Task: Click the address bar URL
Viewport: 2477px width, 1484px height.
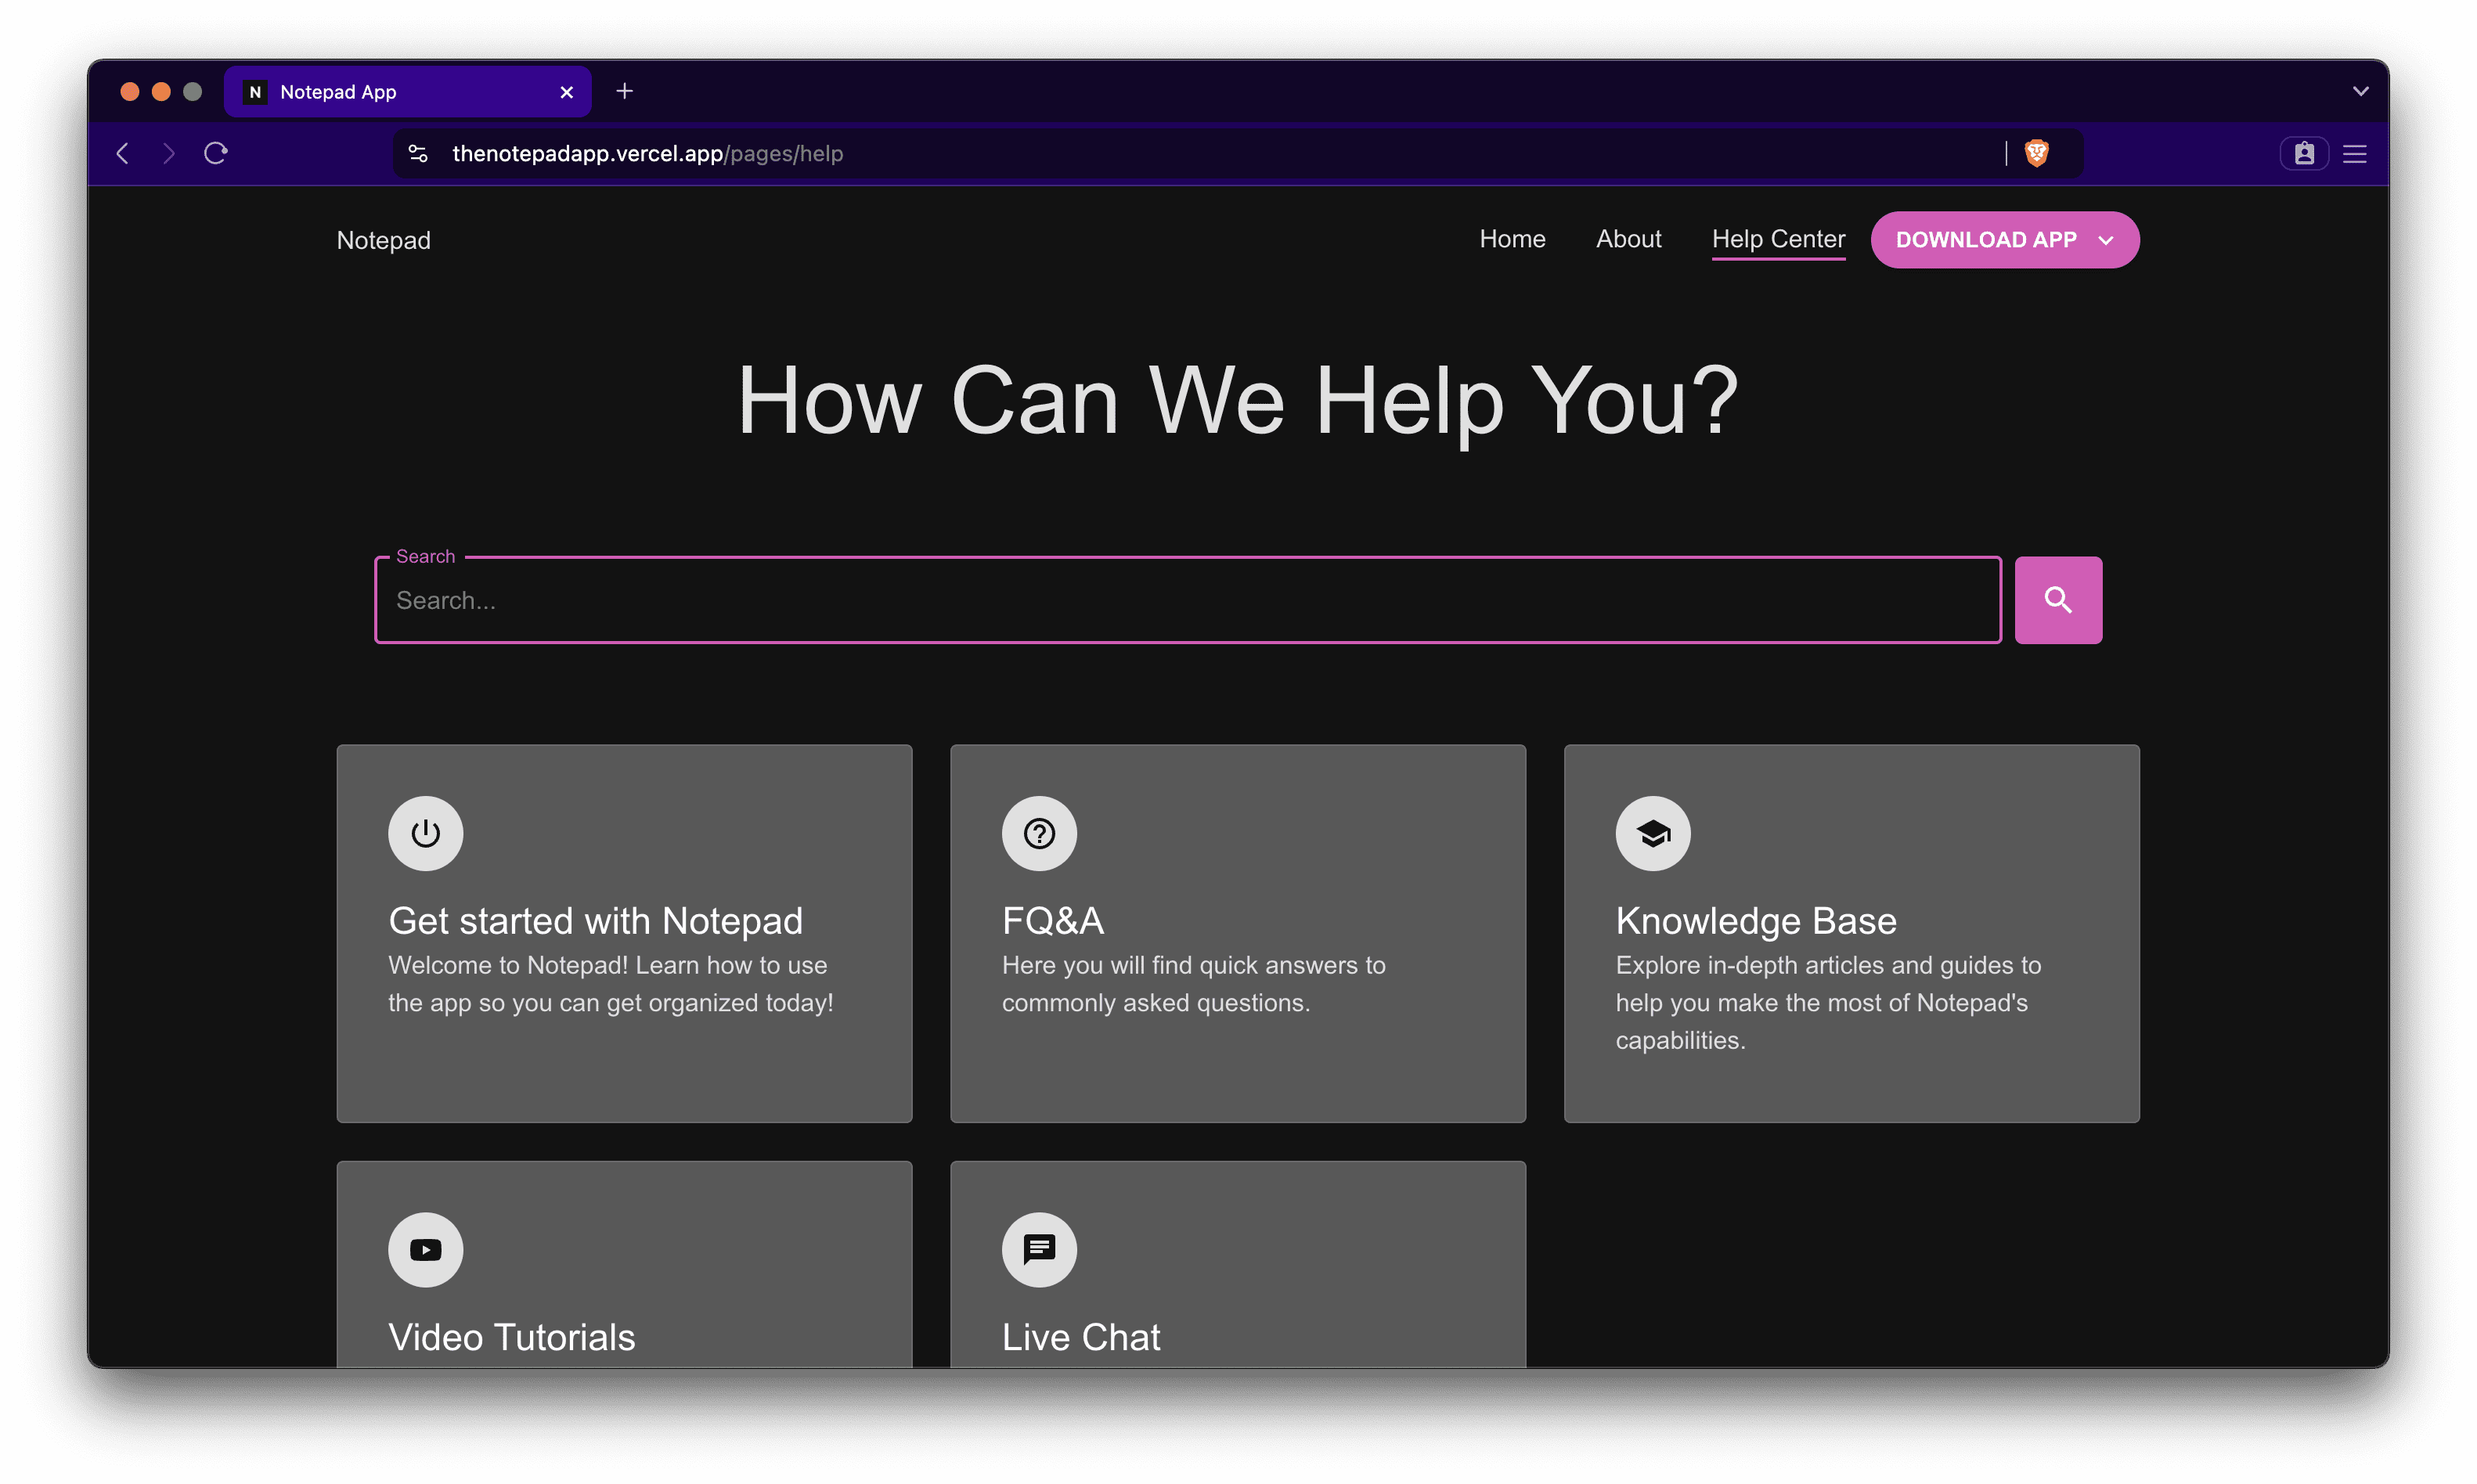Action: [x=647, y=153]
